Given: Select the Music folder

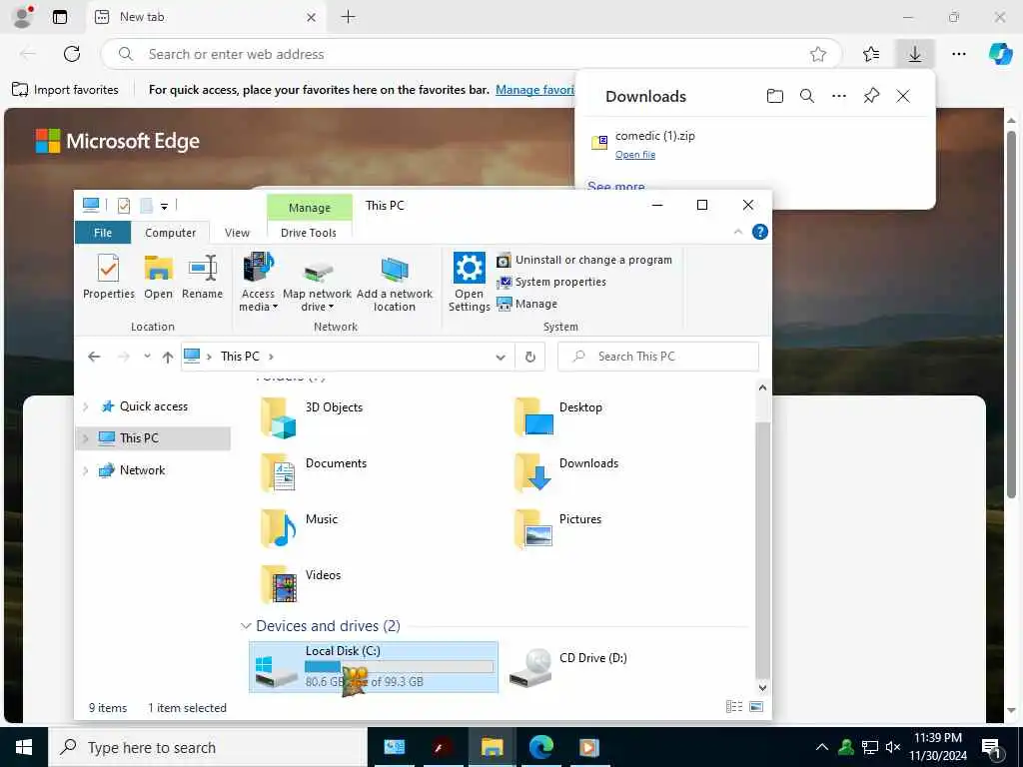Looking at the screenshot, I should click(300, 529).
